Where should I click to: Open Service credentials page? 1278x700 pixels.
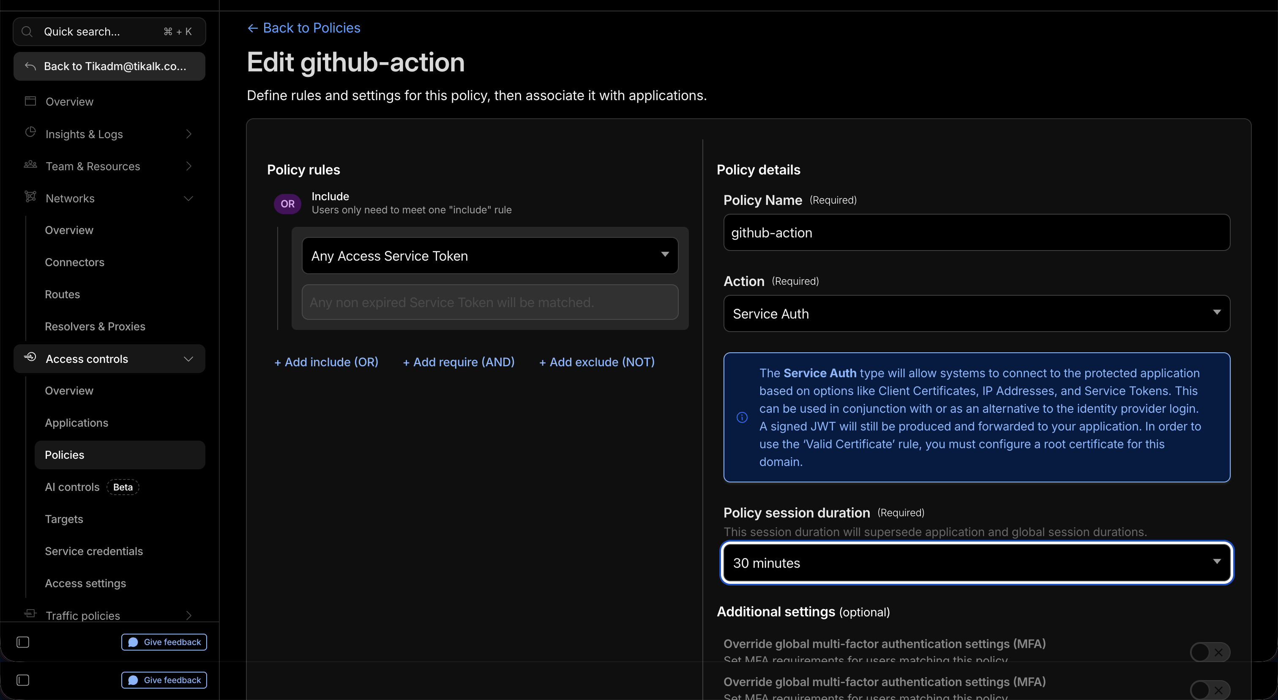click(94, 551)
